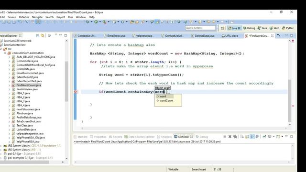Viewport: 306px width, 172px height.
Task: Open the Edit menu
Action: pyautogui.click(x=2, y=17)
